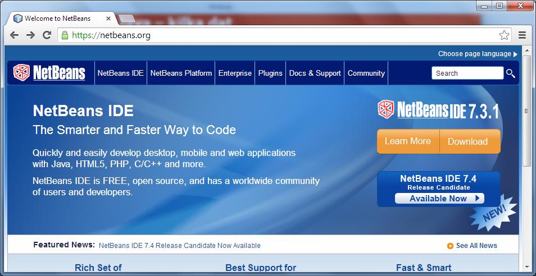Click the NEW! starburst badge

click(x=494, y=214)
